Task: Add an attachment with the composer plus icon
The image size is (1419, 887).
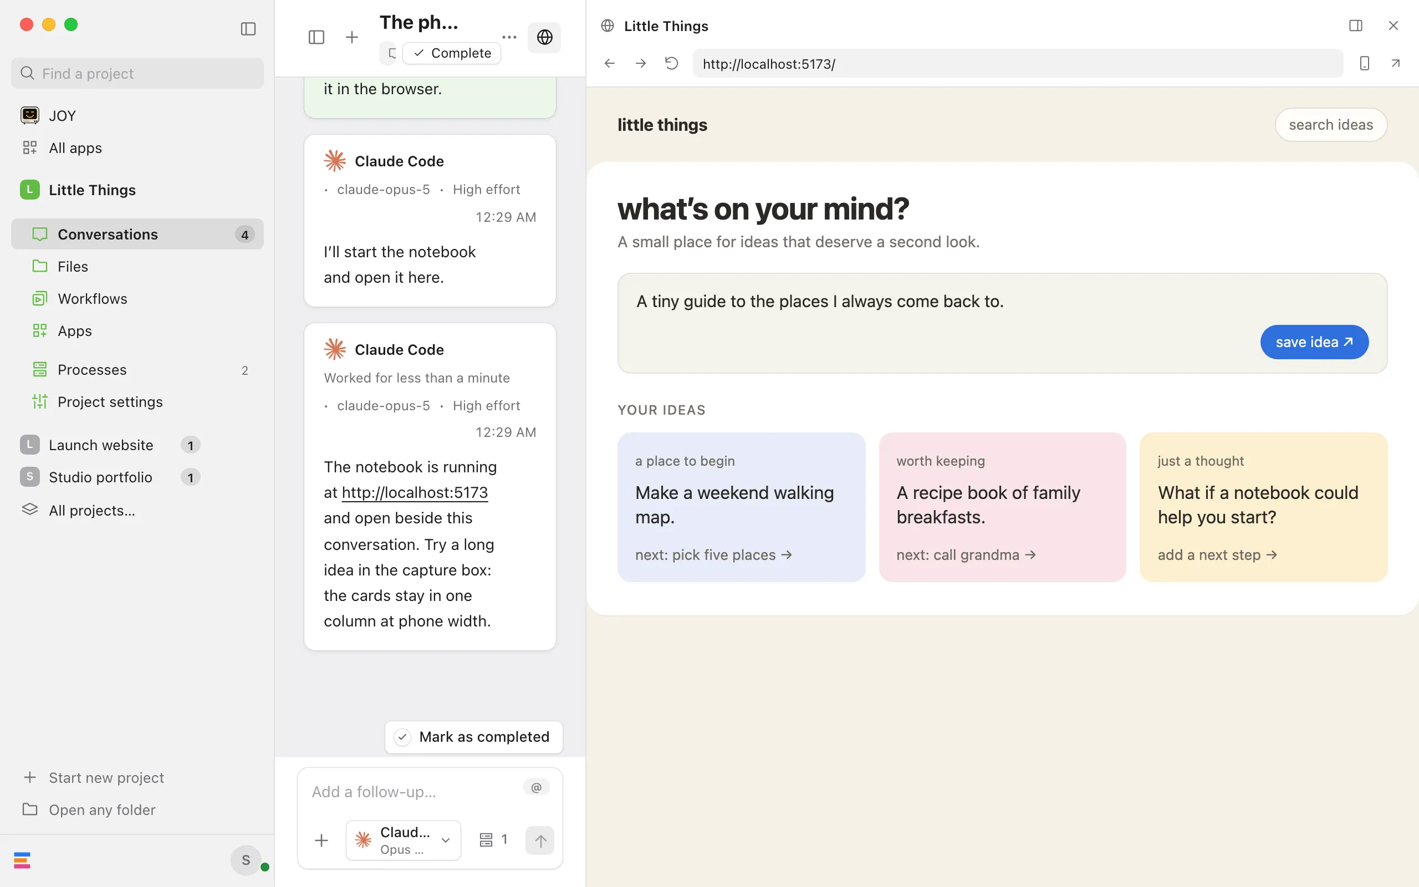Action: [321, 840]
